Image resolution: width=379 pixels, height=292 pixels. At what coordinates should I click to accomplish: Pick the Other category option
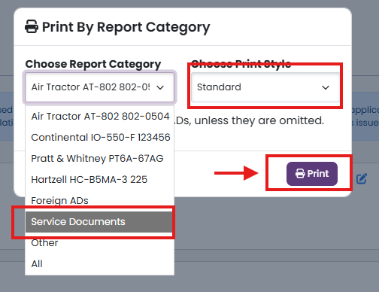click(100, 243)
